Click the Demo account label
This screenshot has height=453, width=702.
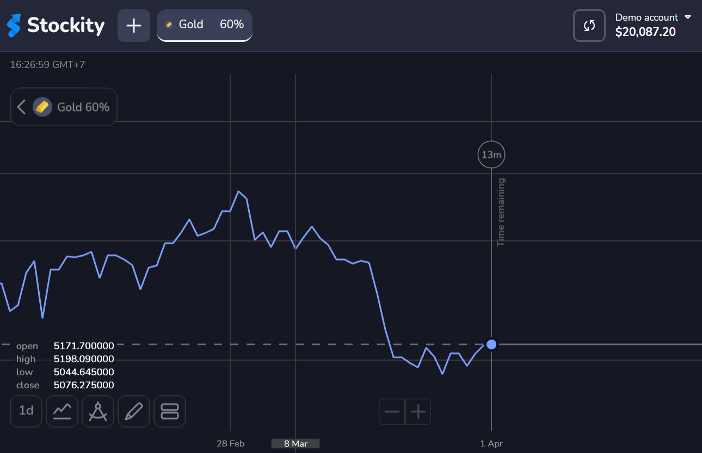click(646, 17)
